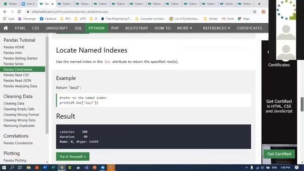Viewport: 304px width, 171px height.
Task: Click the page vertical scrollbar thumb
Action: pos(302,104)
